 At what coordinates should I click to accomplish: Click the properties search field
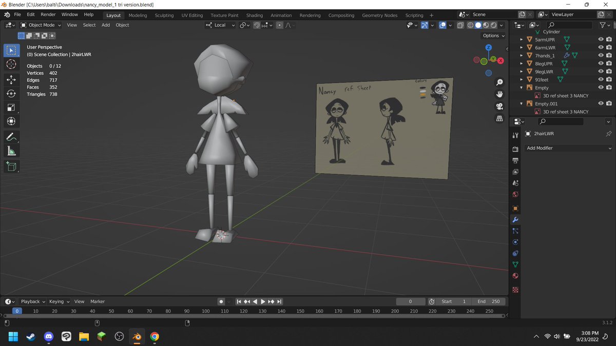coord(561,121)
